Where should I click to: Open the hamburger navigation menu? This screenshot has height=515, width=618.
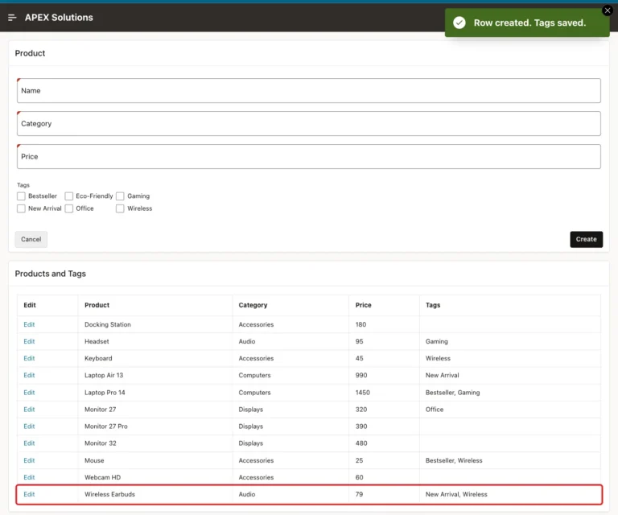pyautogui.click(x=12, y=18)
